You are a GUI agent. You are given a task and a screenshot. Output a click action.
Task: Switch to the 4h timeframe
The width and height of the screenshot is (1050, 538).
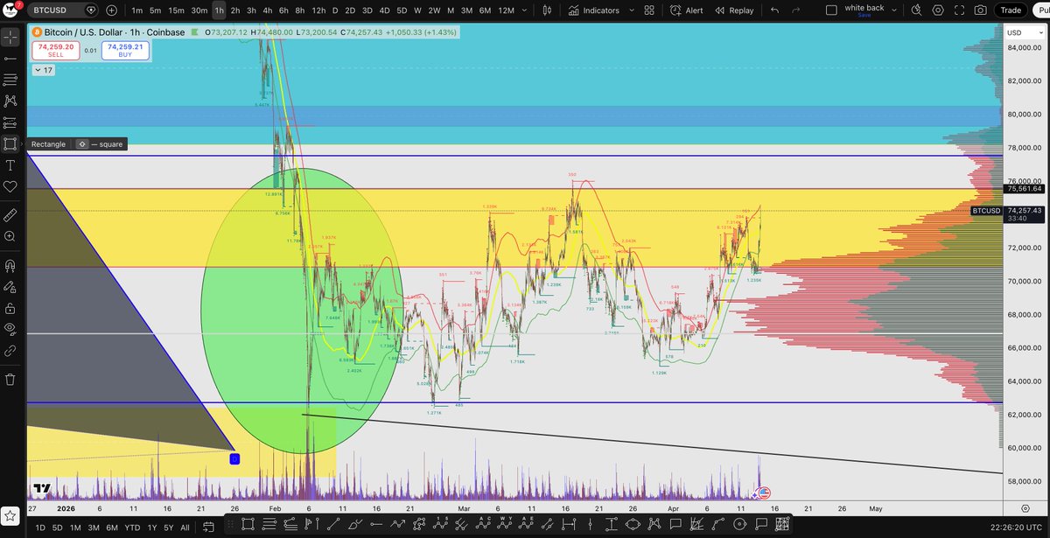pyautogui.click(x=267, y=10)
